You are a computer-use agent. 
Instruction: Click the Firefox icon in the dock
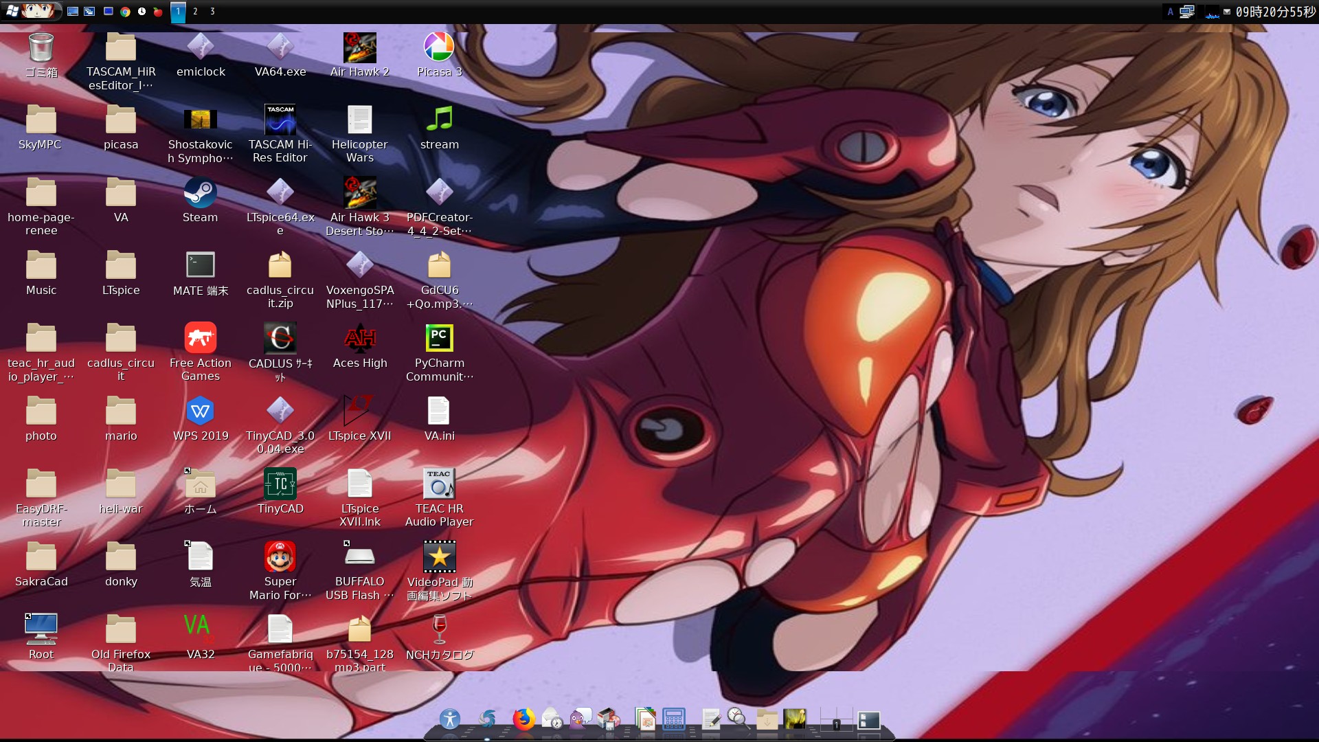click(523, 719)
